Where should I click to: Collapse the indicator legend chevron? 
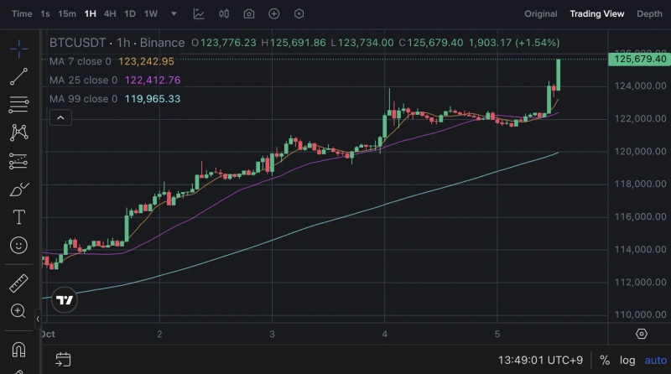(x=60, y=118)
